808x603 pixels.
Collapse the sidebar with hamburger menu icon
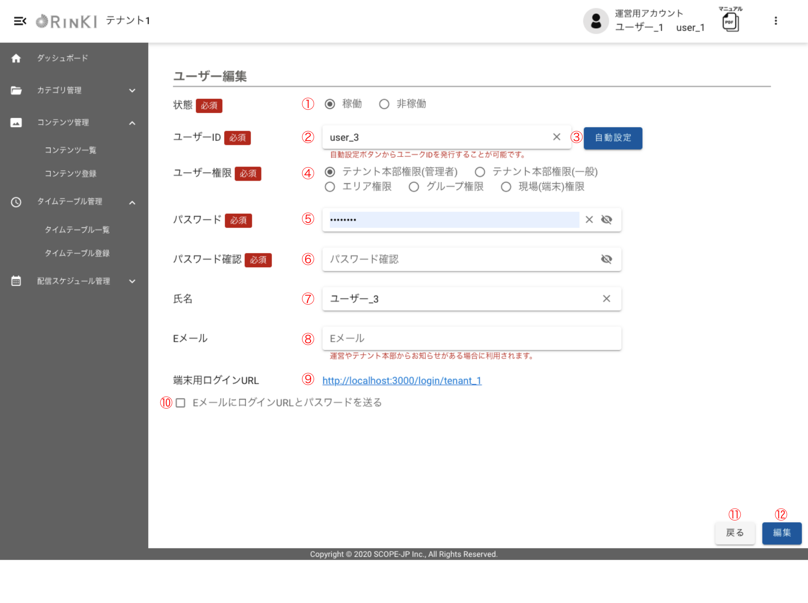point(20,21)
